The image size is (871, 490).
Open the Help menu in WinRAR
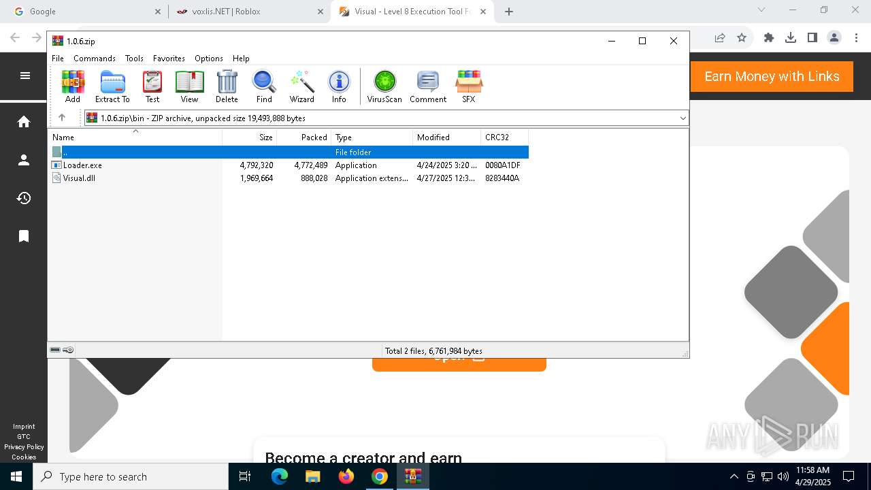tap(241, 59)
